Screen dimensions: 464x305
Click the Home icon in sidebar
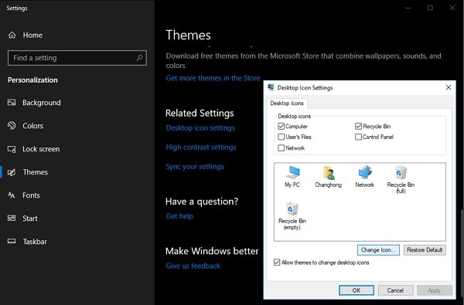coord(12,36)
